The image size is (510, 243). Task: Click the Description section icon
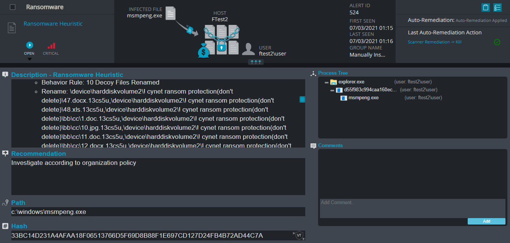[x=5, y=74]
